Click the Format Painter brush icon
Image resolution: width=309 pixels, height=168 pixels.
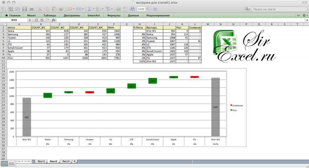tap(61, 9)
